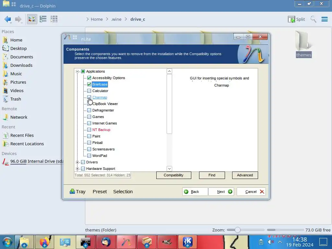332x249 pixels.
Task: Select nLite task in the taskbar
Action: pos(126,242)
